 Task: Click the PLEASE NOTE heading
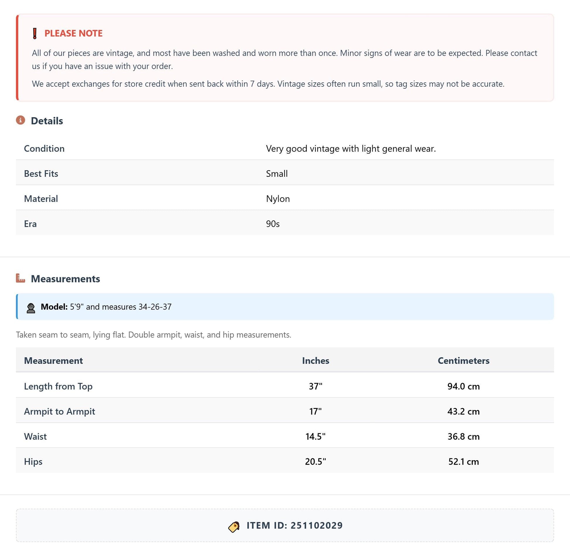pyautogui.click(x=74, y=33)
